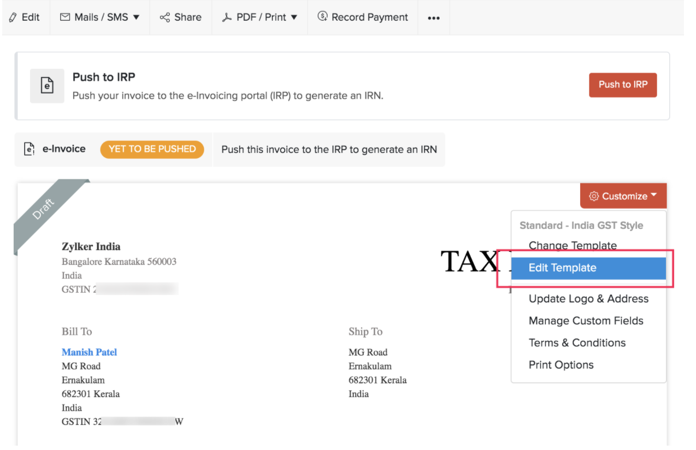Click the PDF / Print printer icon
The width and height of the screenshot is (696, 450).
226,17
